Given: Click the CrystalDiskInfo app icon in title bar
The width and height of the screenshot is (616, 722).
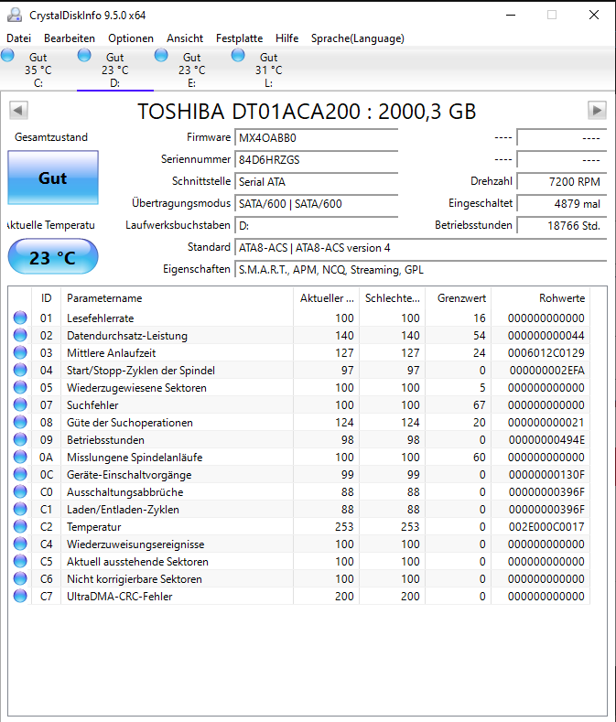Looking at the screenshot, I should click(x=15, y=16).
